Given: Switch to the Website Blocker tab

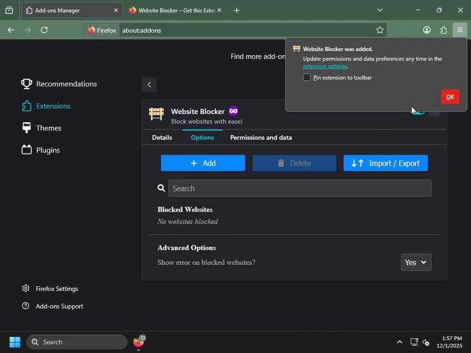Looking at the screenshot, I should 176,10.
